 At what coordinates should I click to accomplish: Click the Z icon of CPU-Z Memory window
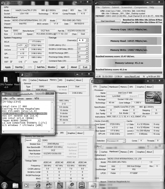(x=22, y=75)
